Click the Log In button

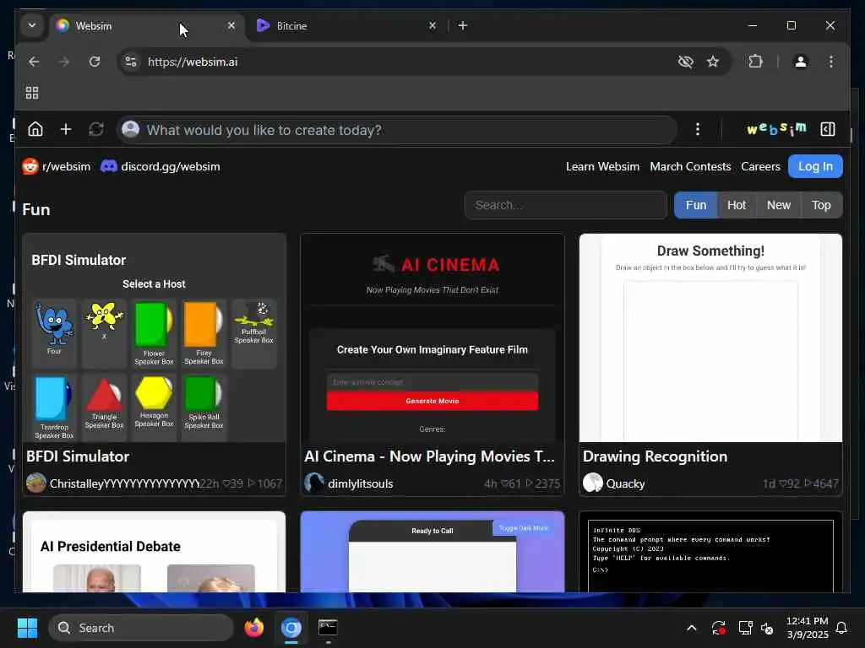[815, 166]
